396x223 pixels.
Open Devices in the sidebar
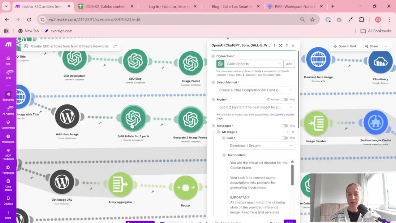click(8, 201)
